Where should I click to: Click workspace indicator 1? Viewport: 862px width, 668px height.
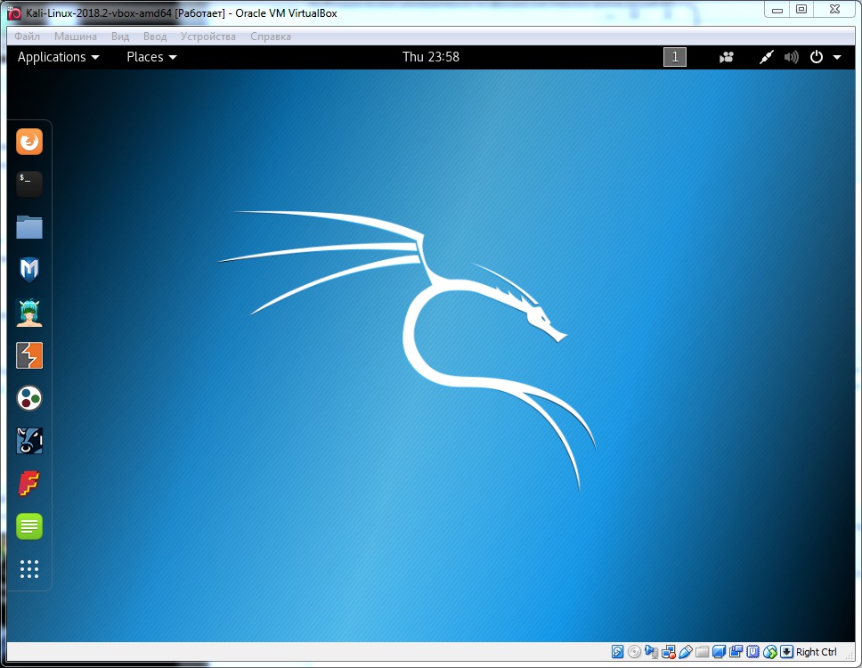(x=675, y=57)
